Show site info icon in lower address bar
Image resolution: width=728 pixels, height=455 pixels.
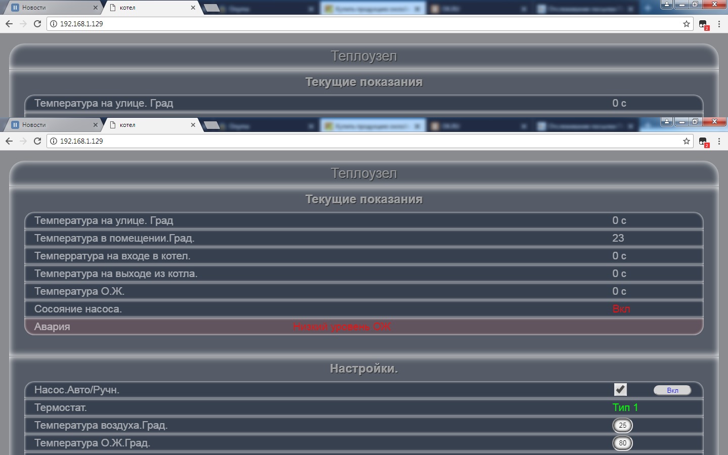pyautogui.click(x=54, y=141)
